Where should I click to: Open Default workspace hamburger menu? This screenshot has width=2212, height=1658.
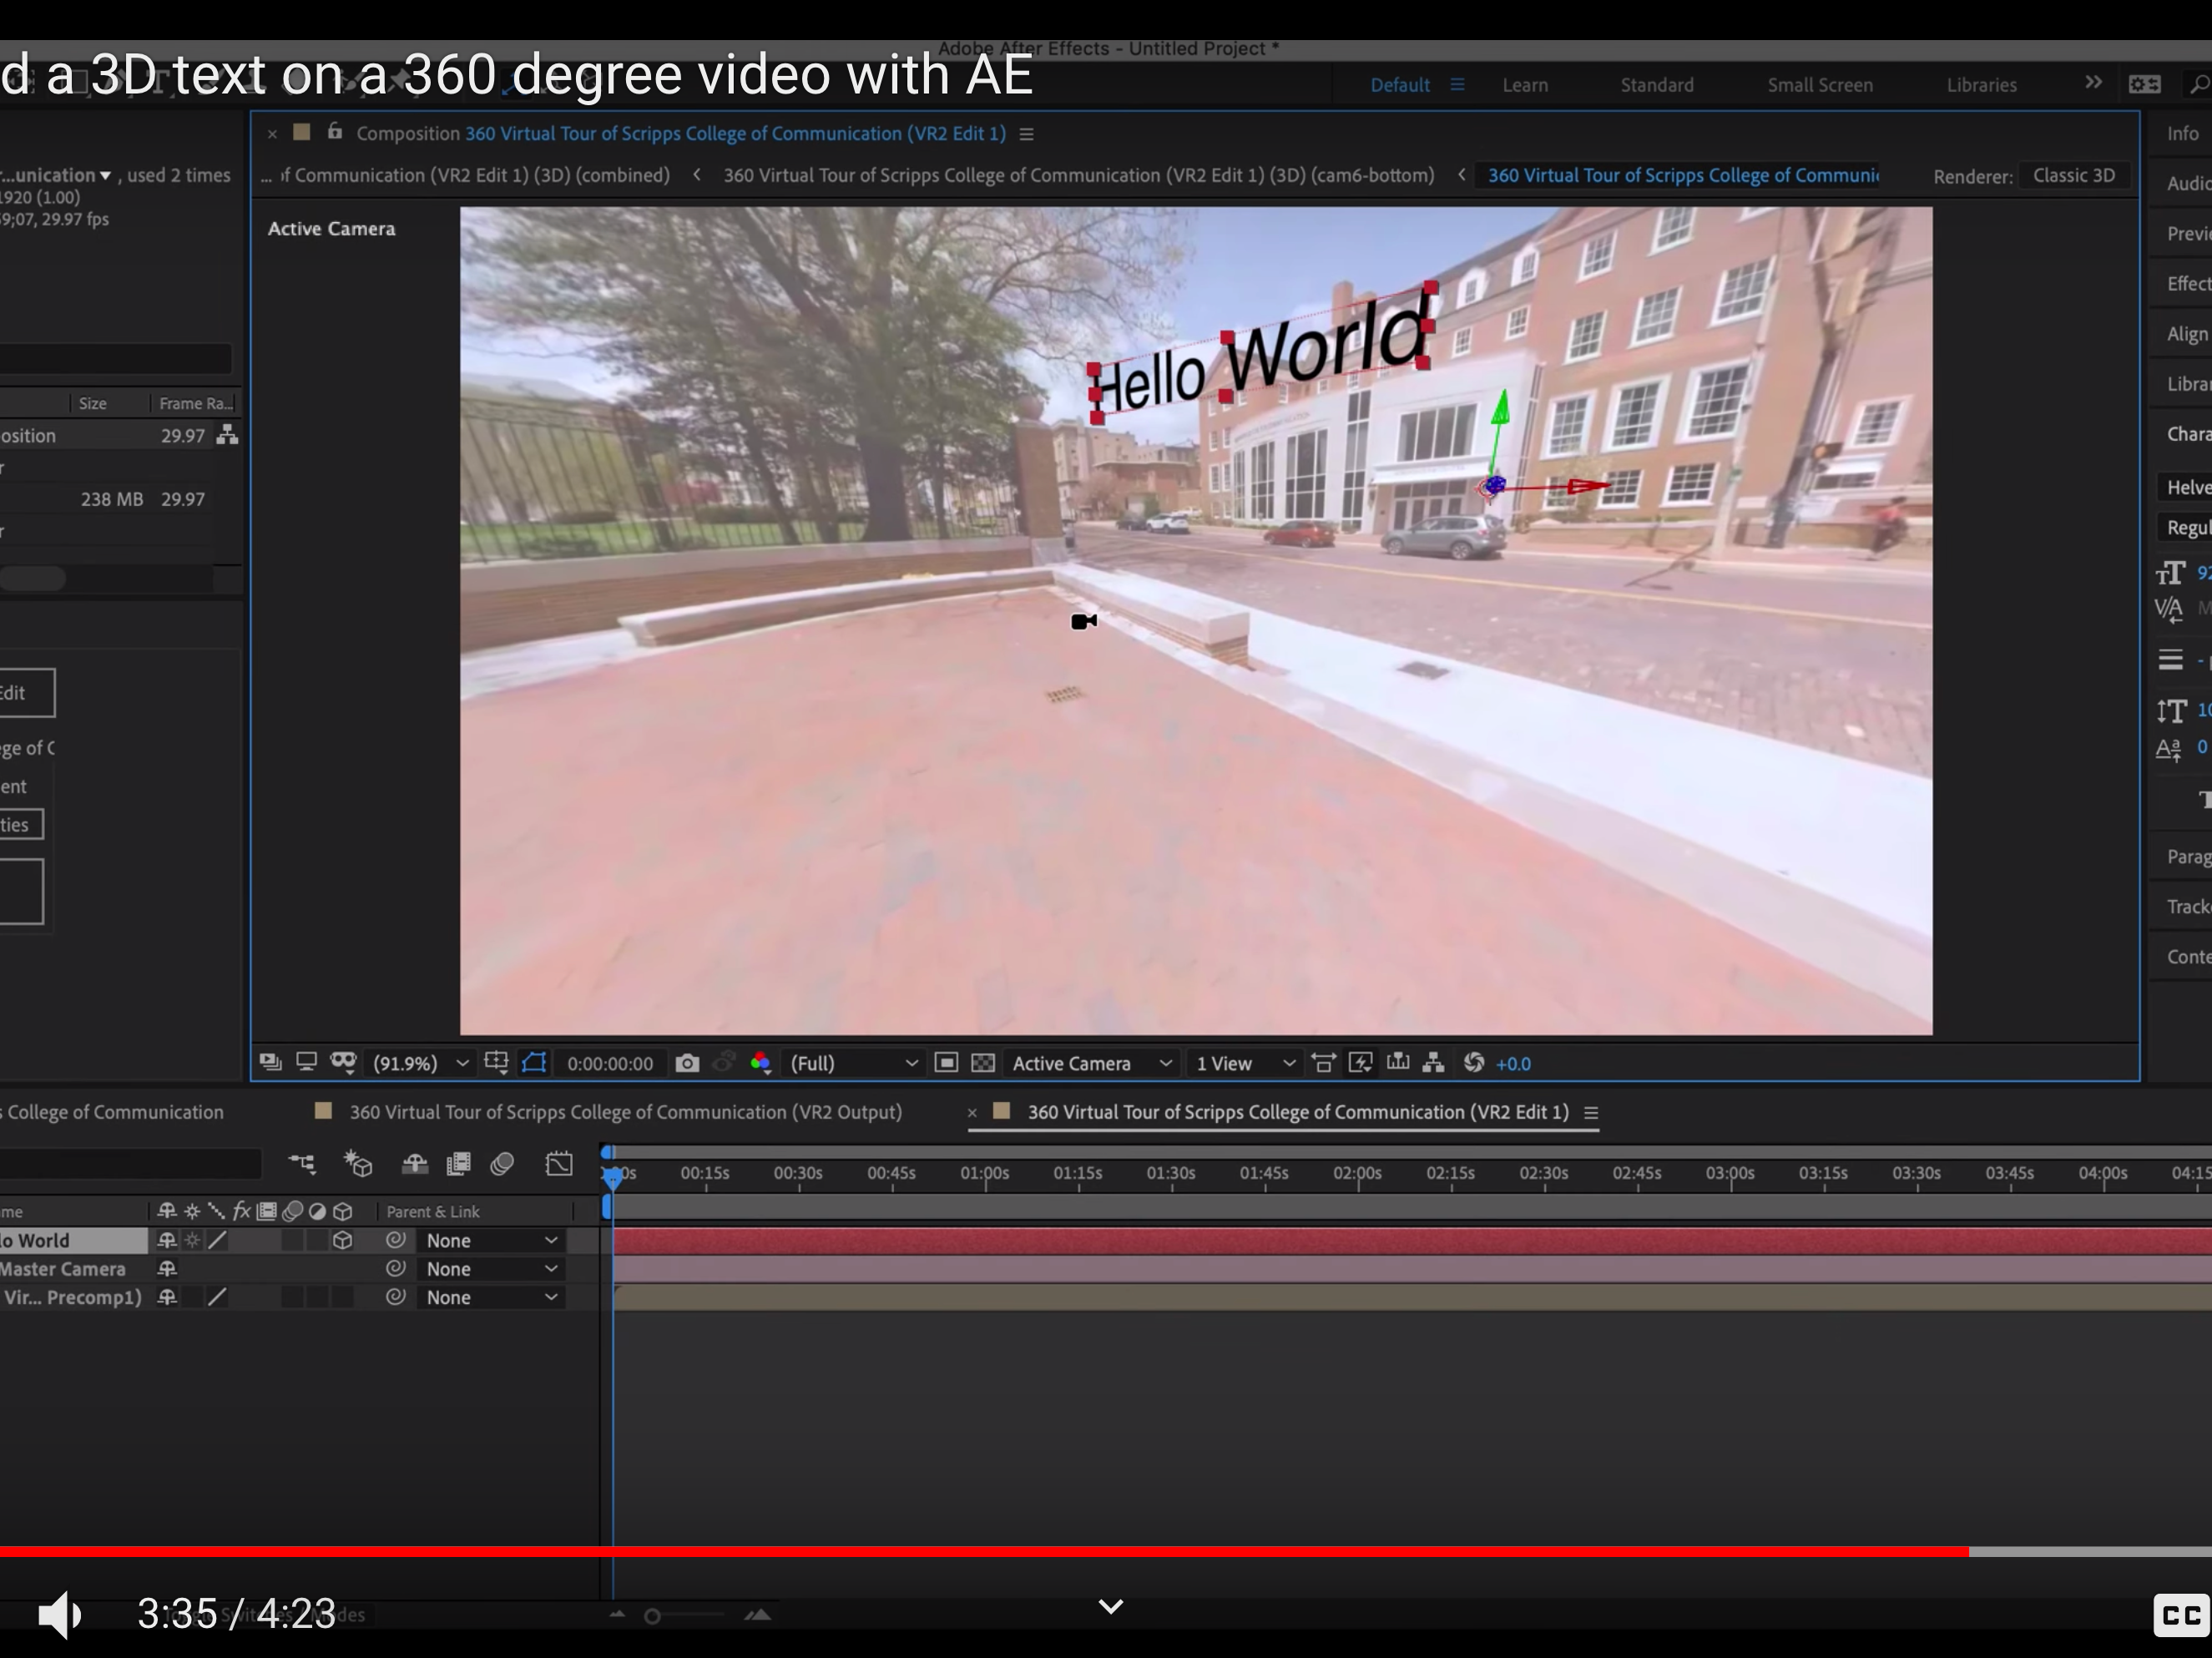pyautogui.click(x=1457, y=85)
